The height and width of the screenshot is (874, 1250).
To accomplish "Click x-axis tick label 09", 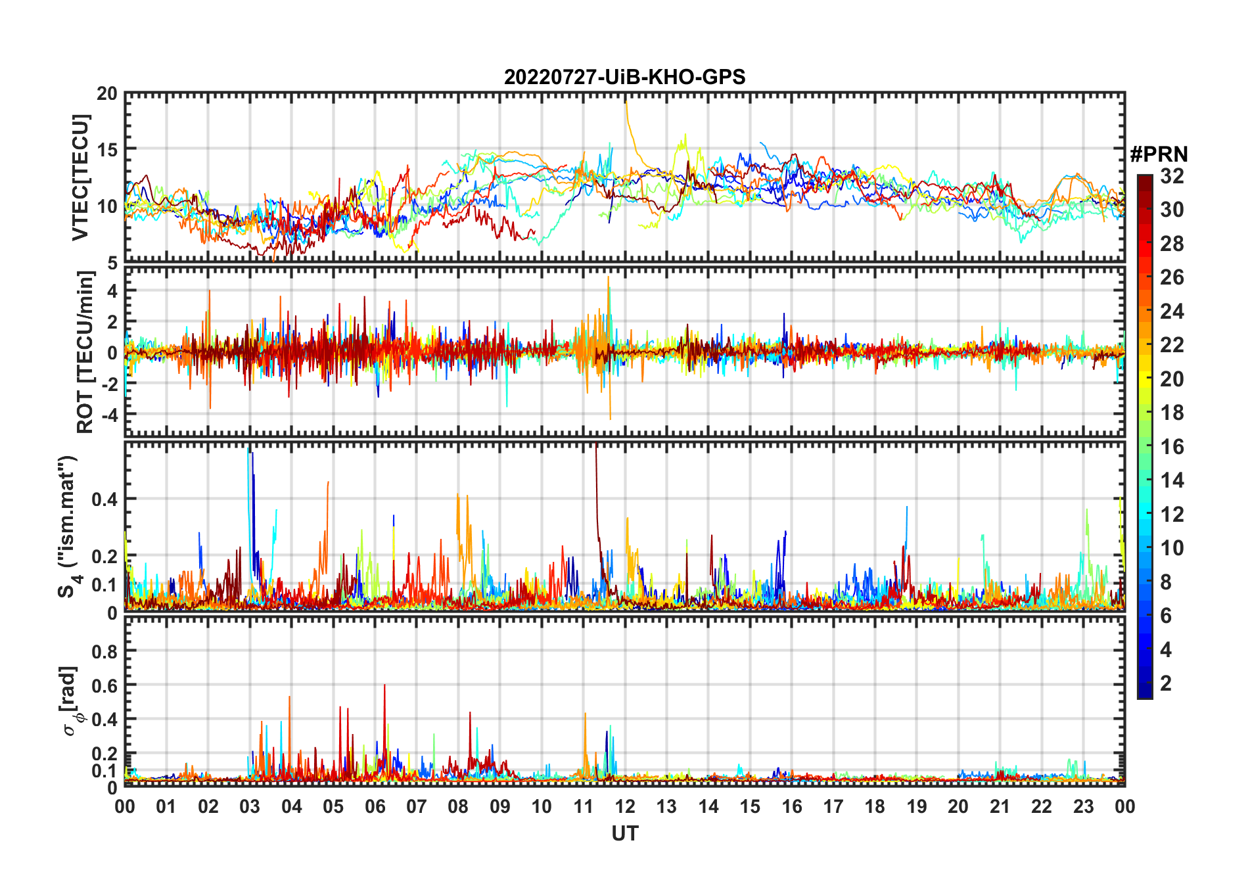I will pyautogui.click(x=499, y=806).
